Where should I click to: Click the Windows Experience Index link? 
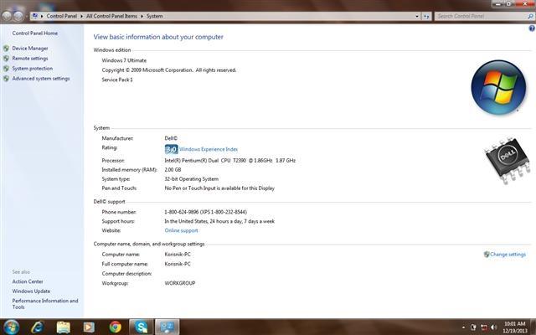tap(209, 149)
